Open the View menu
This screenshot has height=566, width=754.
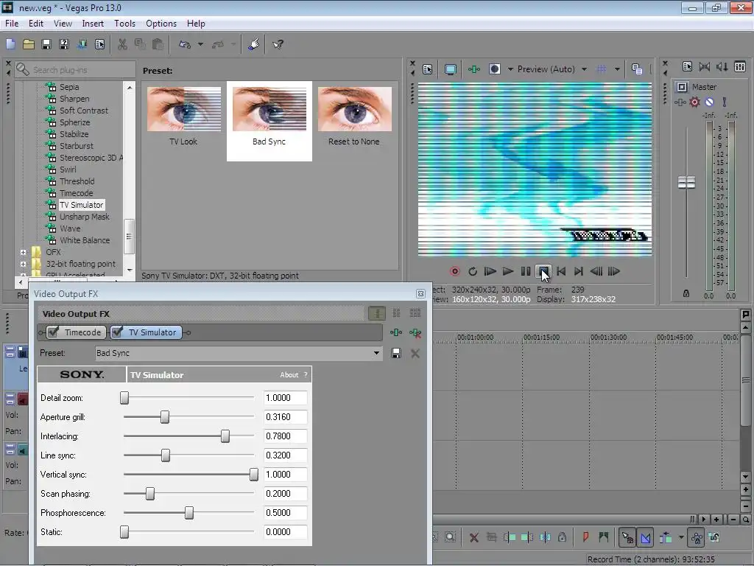click(x=63, y=23)
